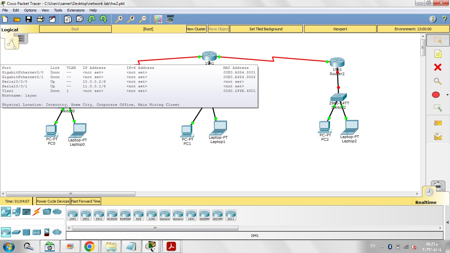This screenshot has width=450, height=253.
Task: Create a new network file
Action: tap(5, 19)
